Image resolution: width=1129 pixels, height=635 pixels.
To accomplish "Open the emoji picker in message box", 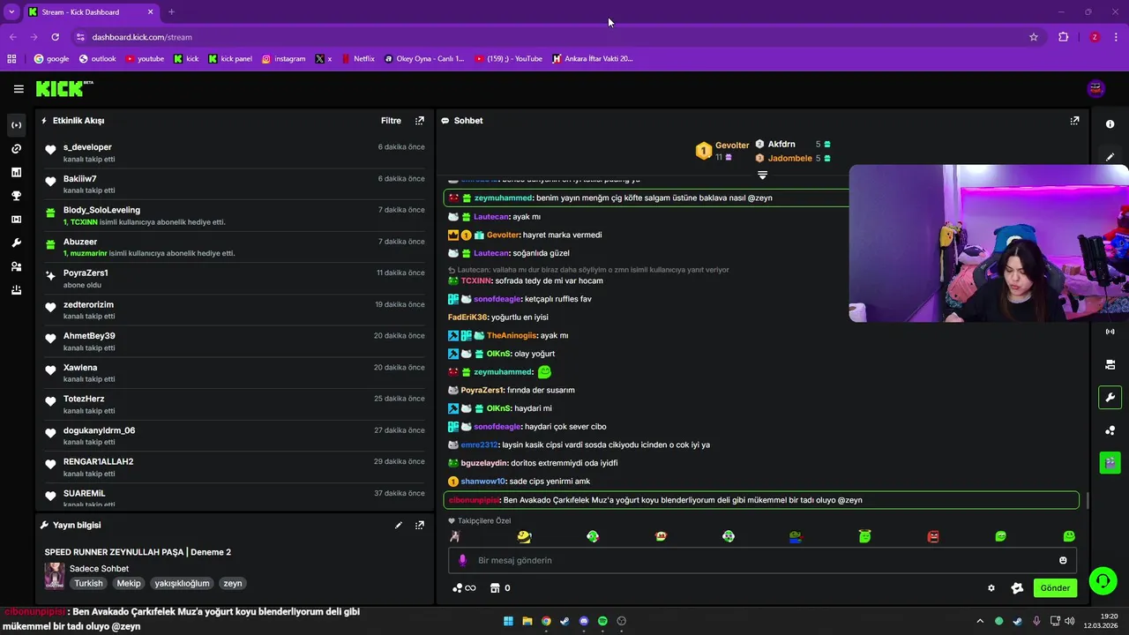I will 1063,560.
